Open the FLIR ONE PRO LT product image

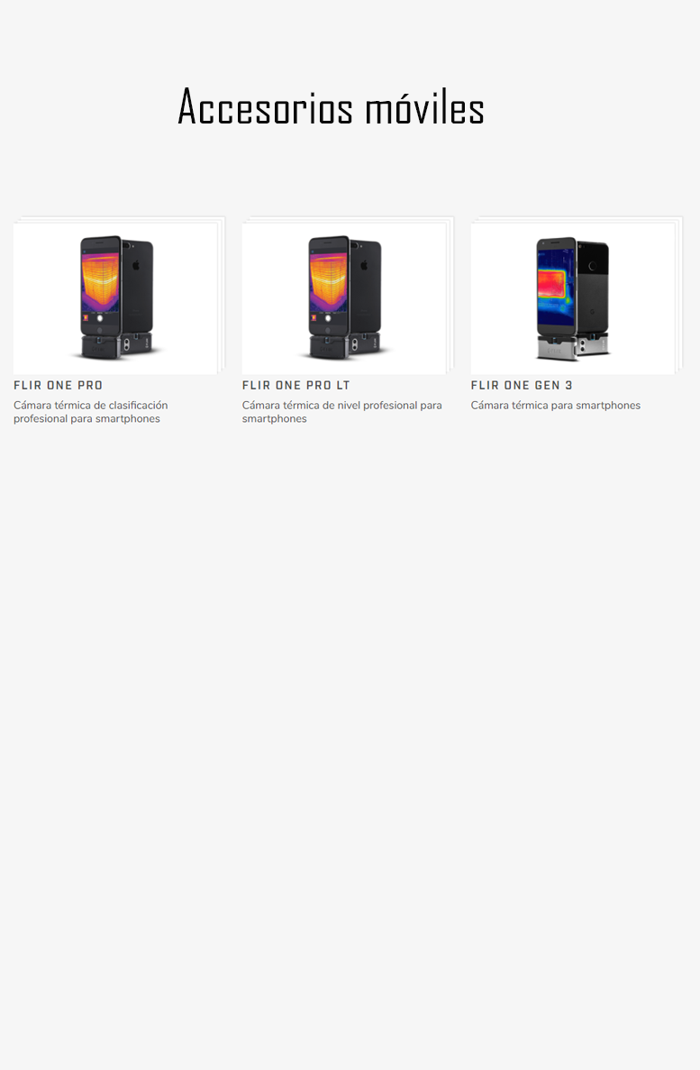(344, 298)
